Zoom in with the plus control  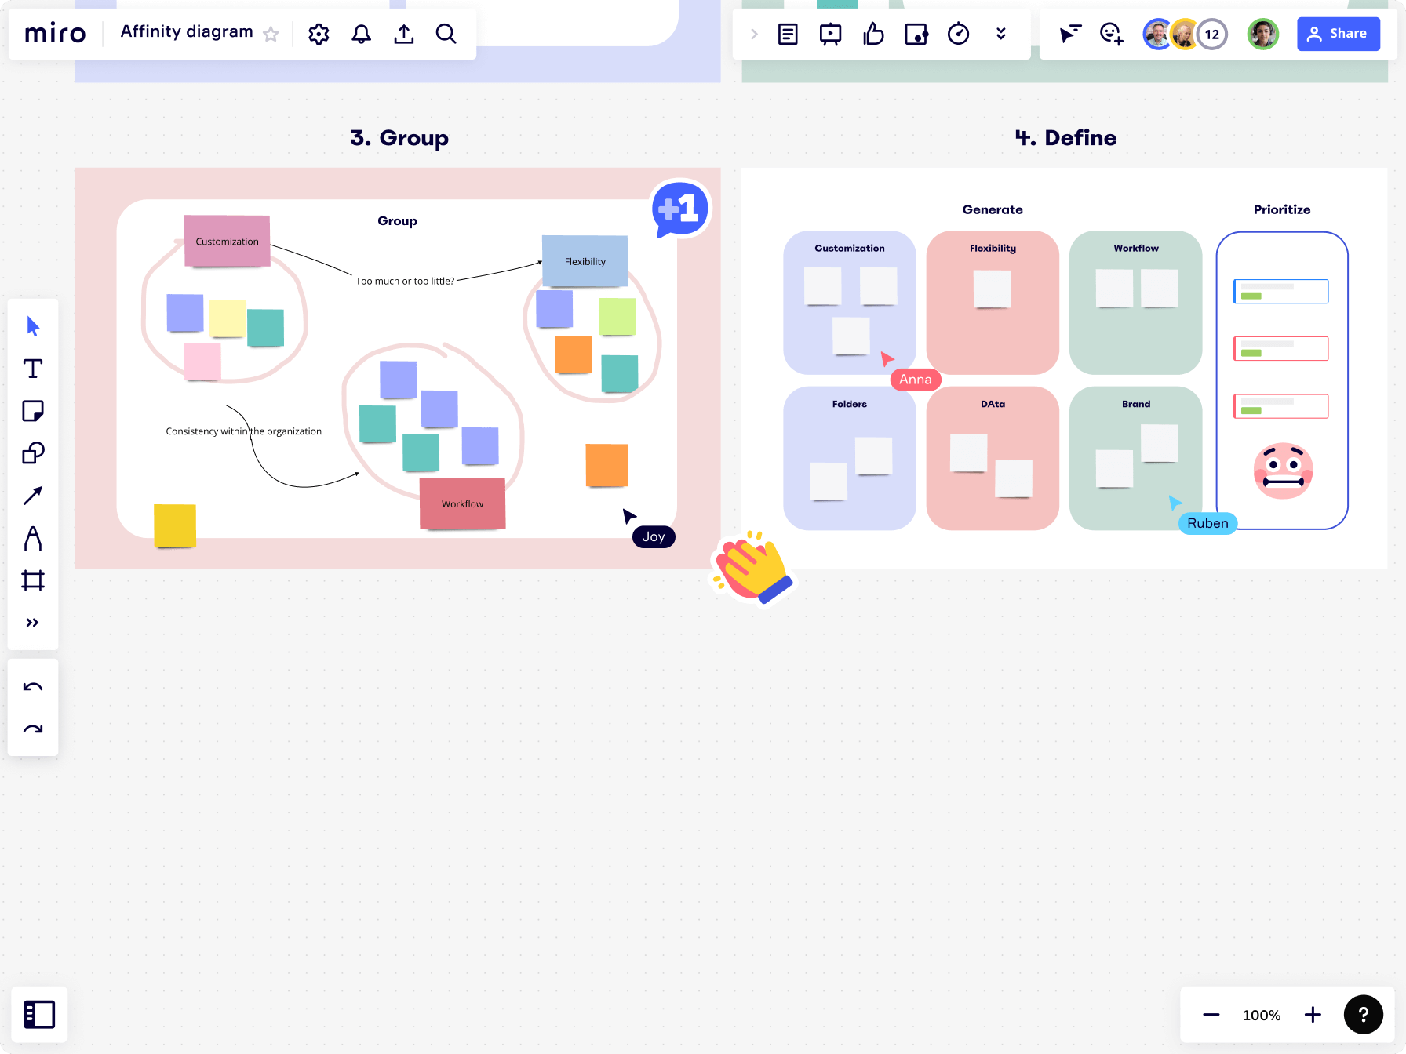1312,1014
